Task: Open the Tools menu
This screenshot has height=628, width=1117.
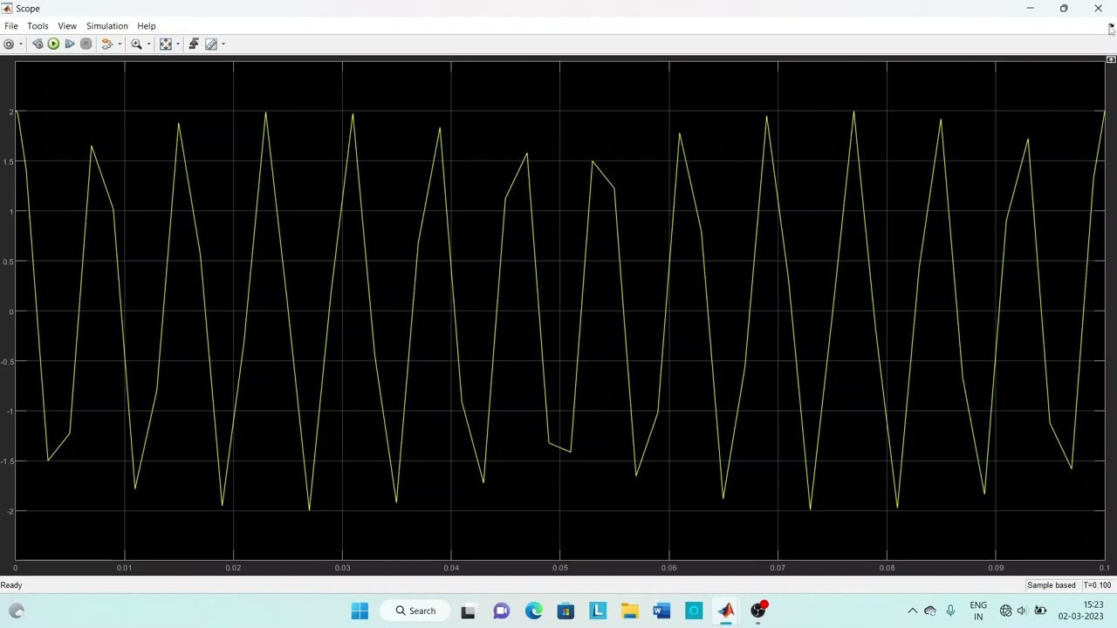Action: (38, 26)
